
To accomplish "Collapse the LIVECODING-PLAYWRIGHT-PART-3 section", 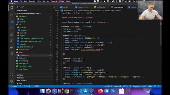I will [29, 13].
